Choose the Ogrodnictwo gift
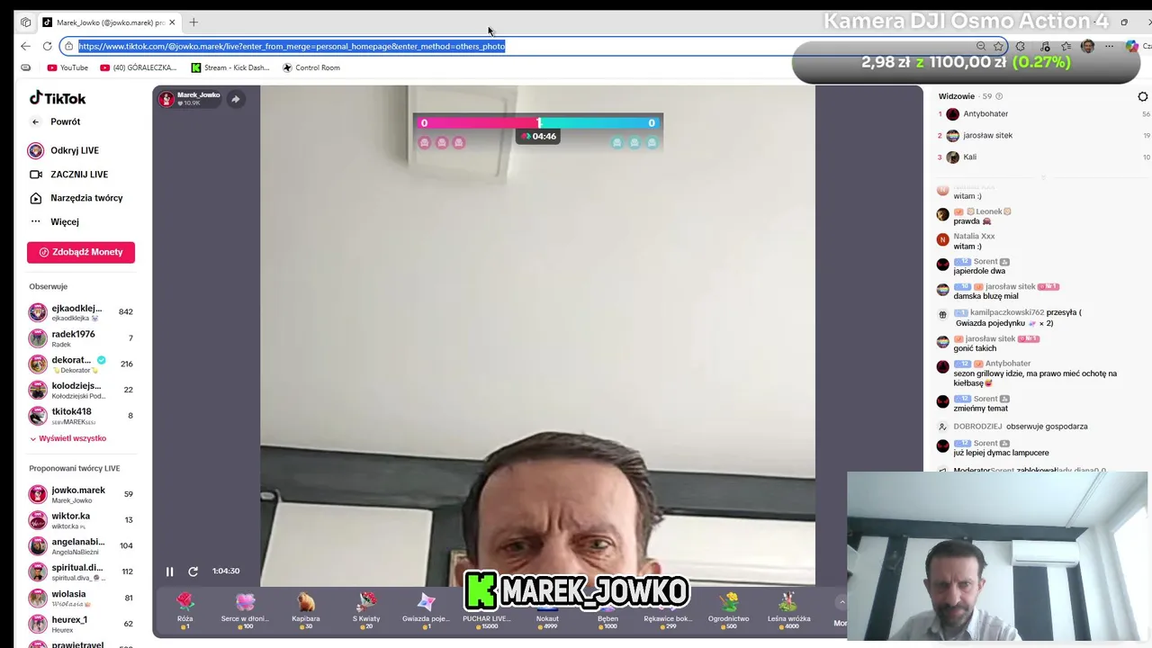The height and width of the screenshot is (648, 1152). [x=728, y=608]
